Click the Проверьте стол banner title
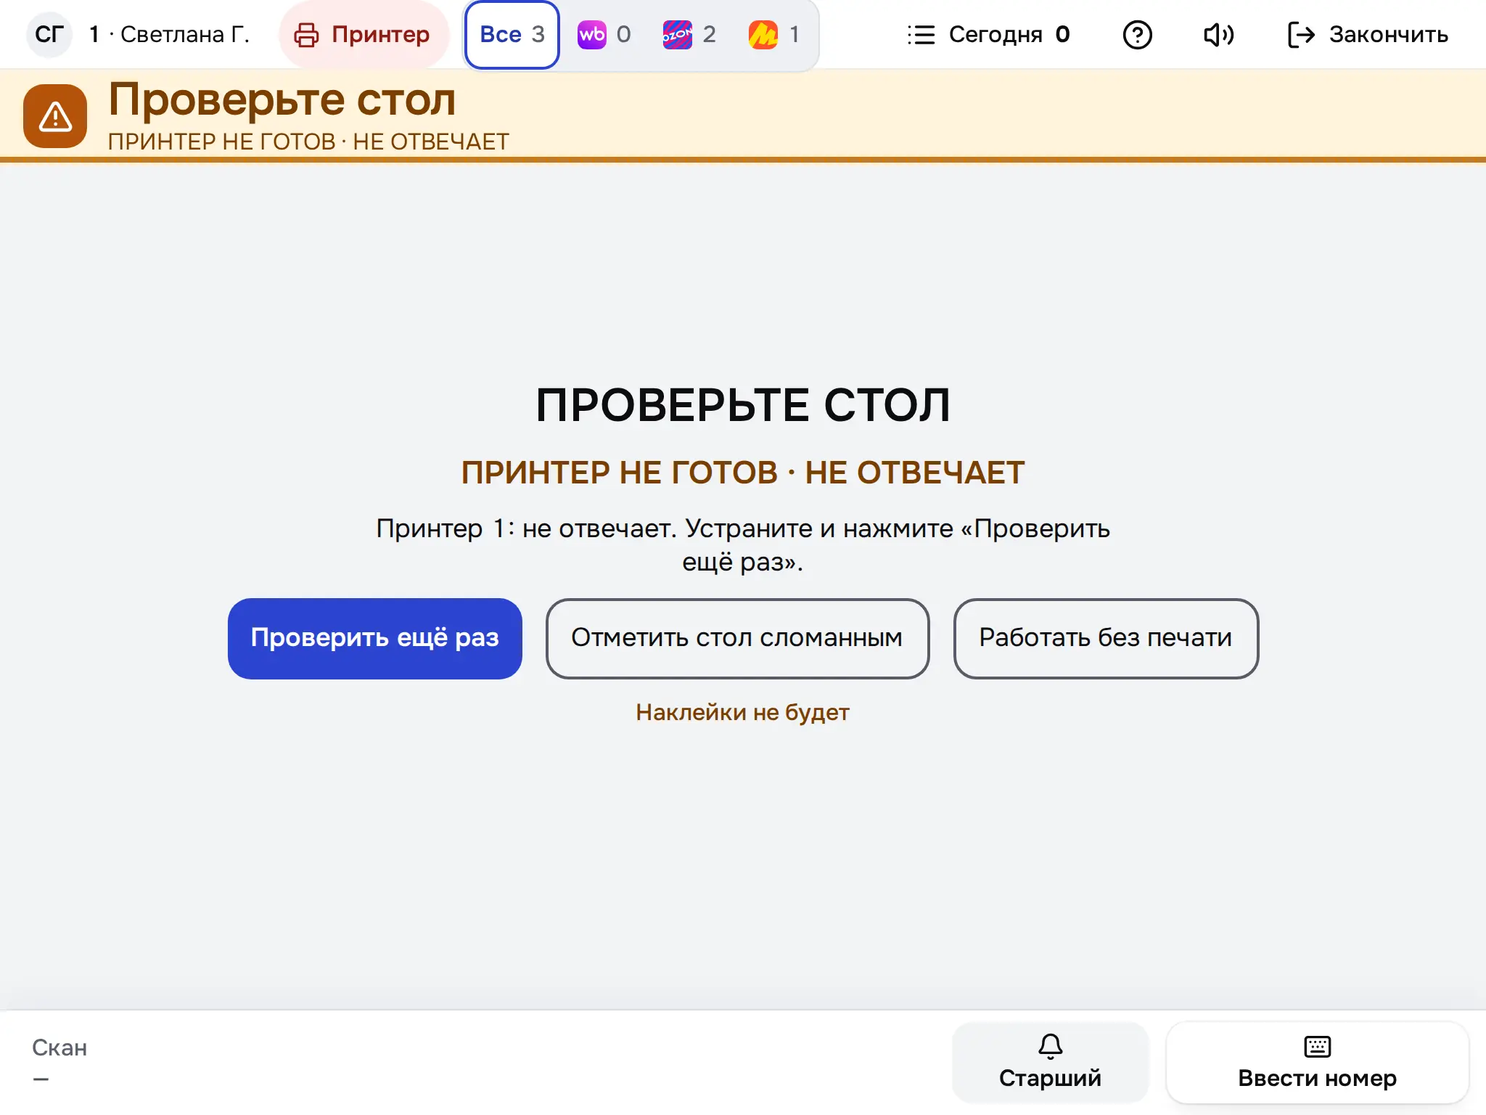This screenshot has height=1115, width=1486. click(282, 99)
